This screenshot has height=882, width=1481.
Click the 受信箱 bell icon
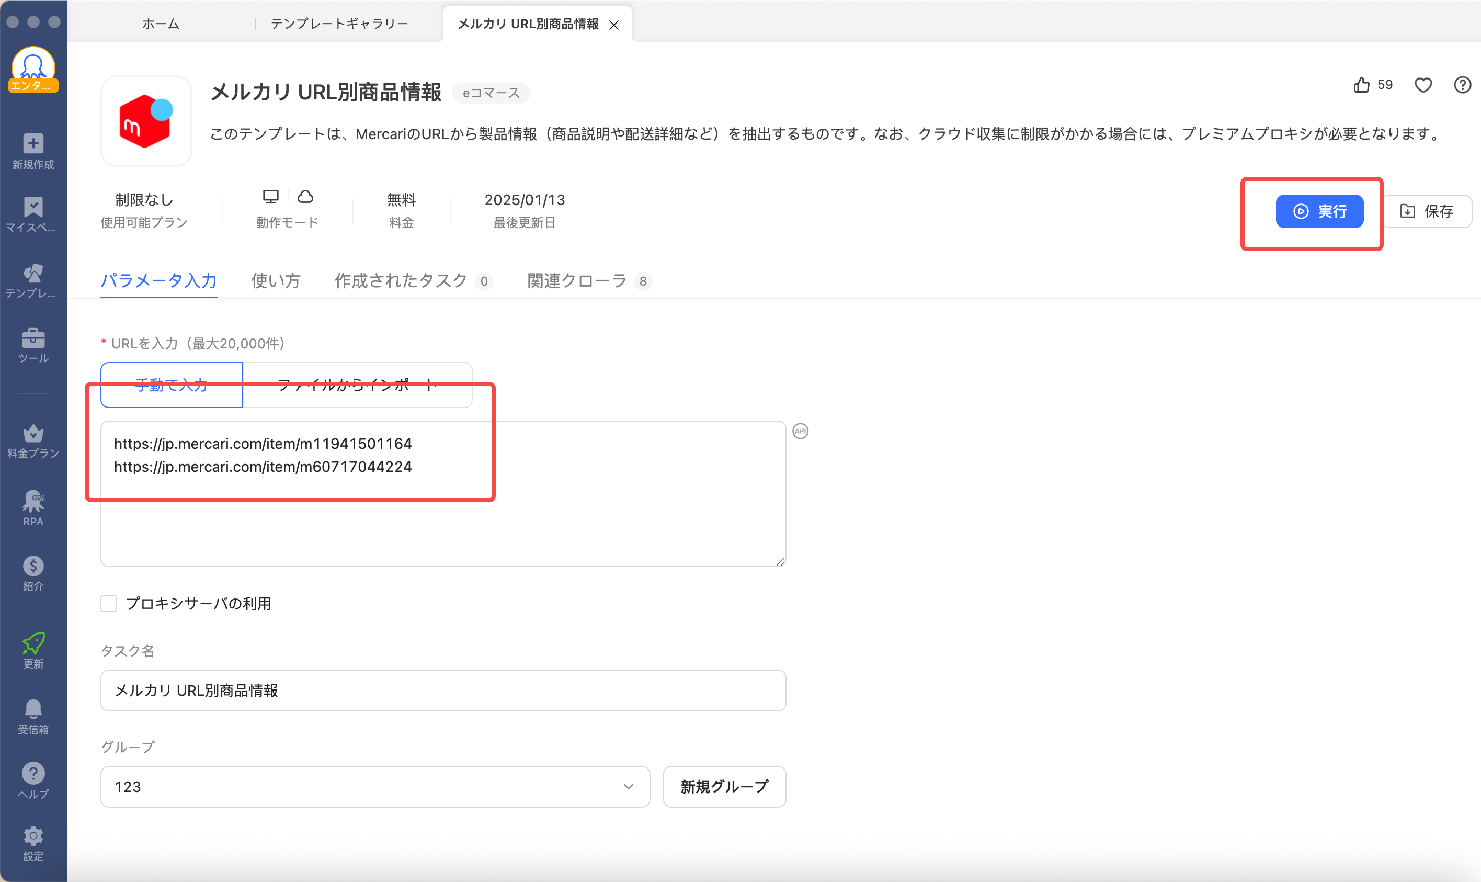(x=33, y=708)
